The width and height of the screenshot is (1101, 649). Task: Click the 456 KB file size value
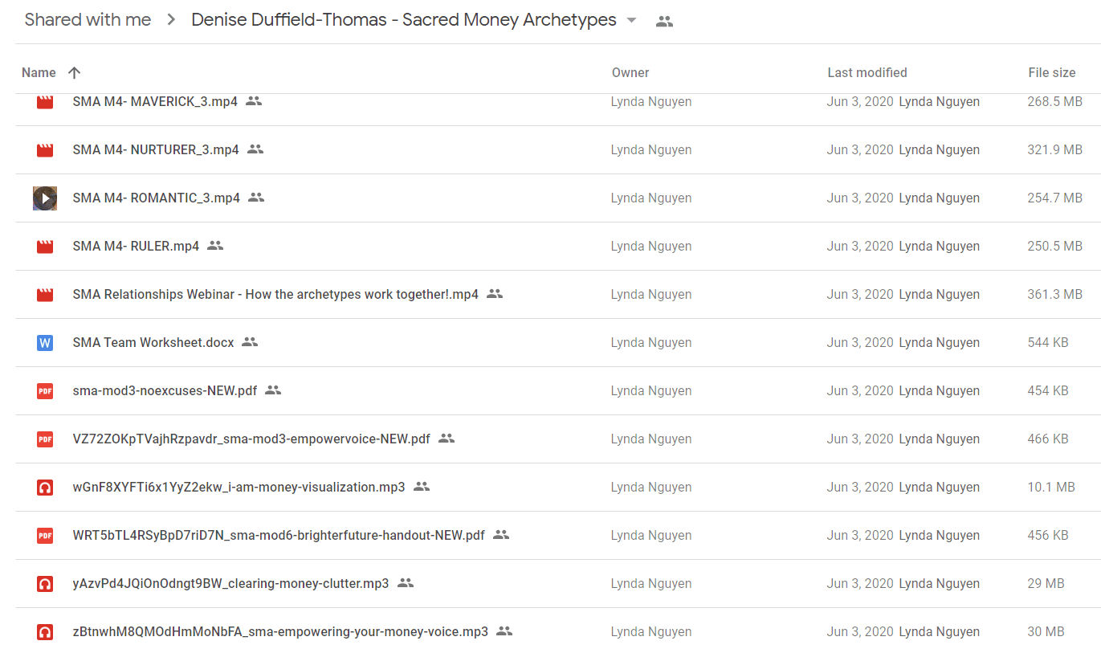(1048, 536)
